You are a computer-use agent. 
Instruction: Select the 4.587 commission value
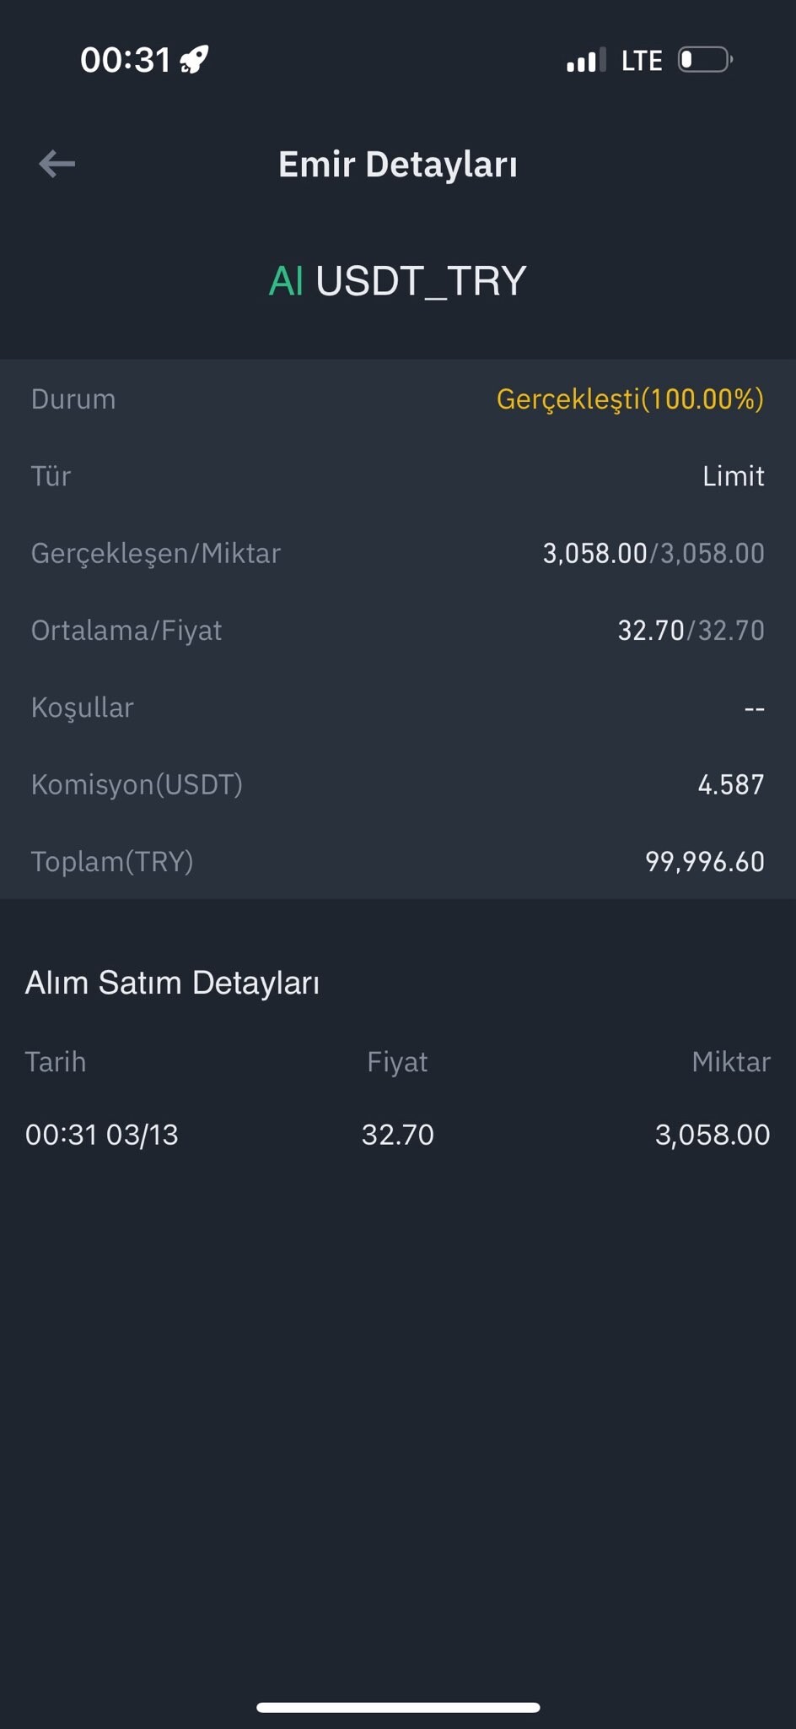click(x=731, y=785)
